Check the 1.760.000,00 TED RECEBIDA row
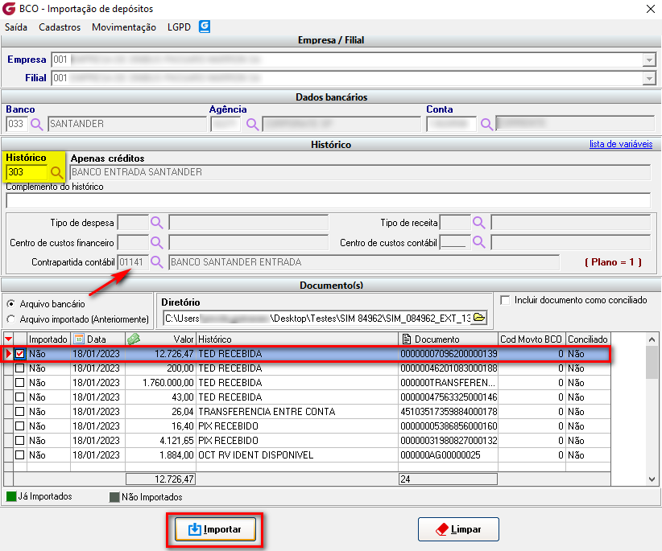Screen dimensions: 662x551 coord(20,383)
